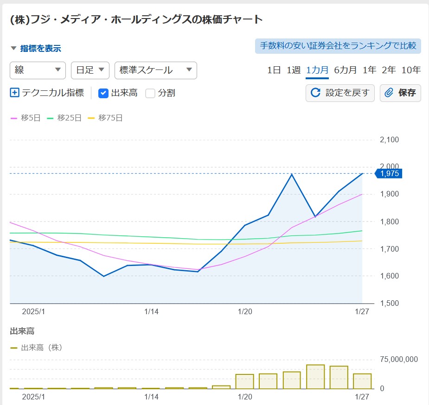Open 手数料の安い証券会社をランキングで比較 link

tap(338, 46)
